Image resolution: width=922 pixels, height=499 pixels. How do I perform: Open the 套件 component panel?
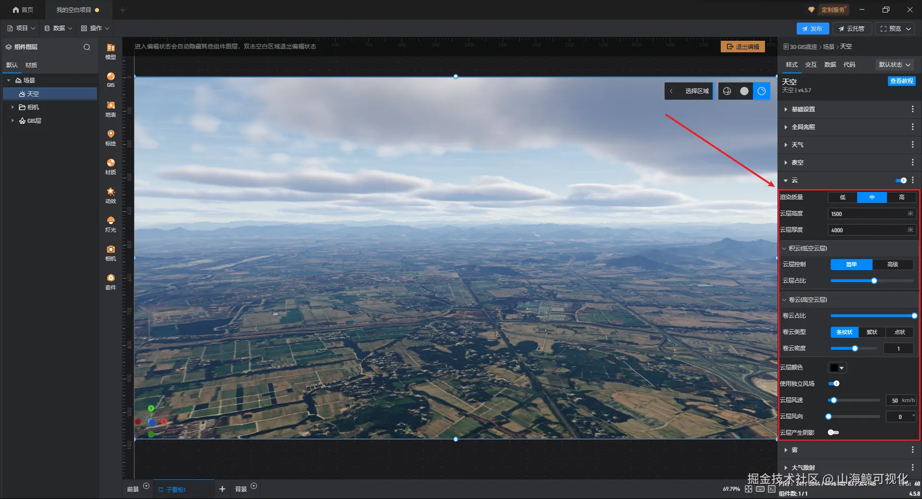pos(110,282)
